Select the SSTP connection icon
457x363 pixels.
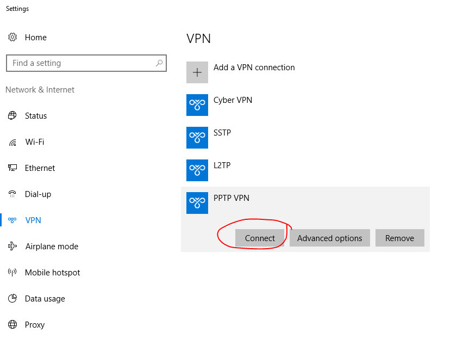pyautogui.click(x=197, y=138)
